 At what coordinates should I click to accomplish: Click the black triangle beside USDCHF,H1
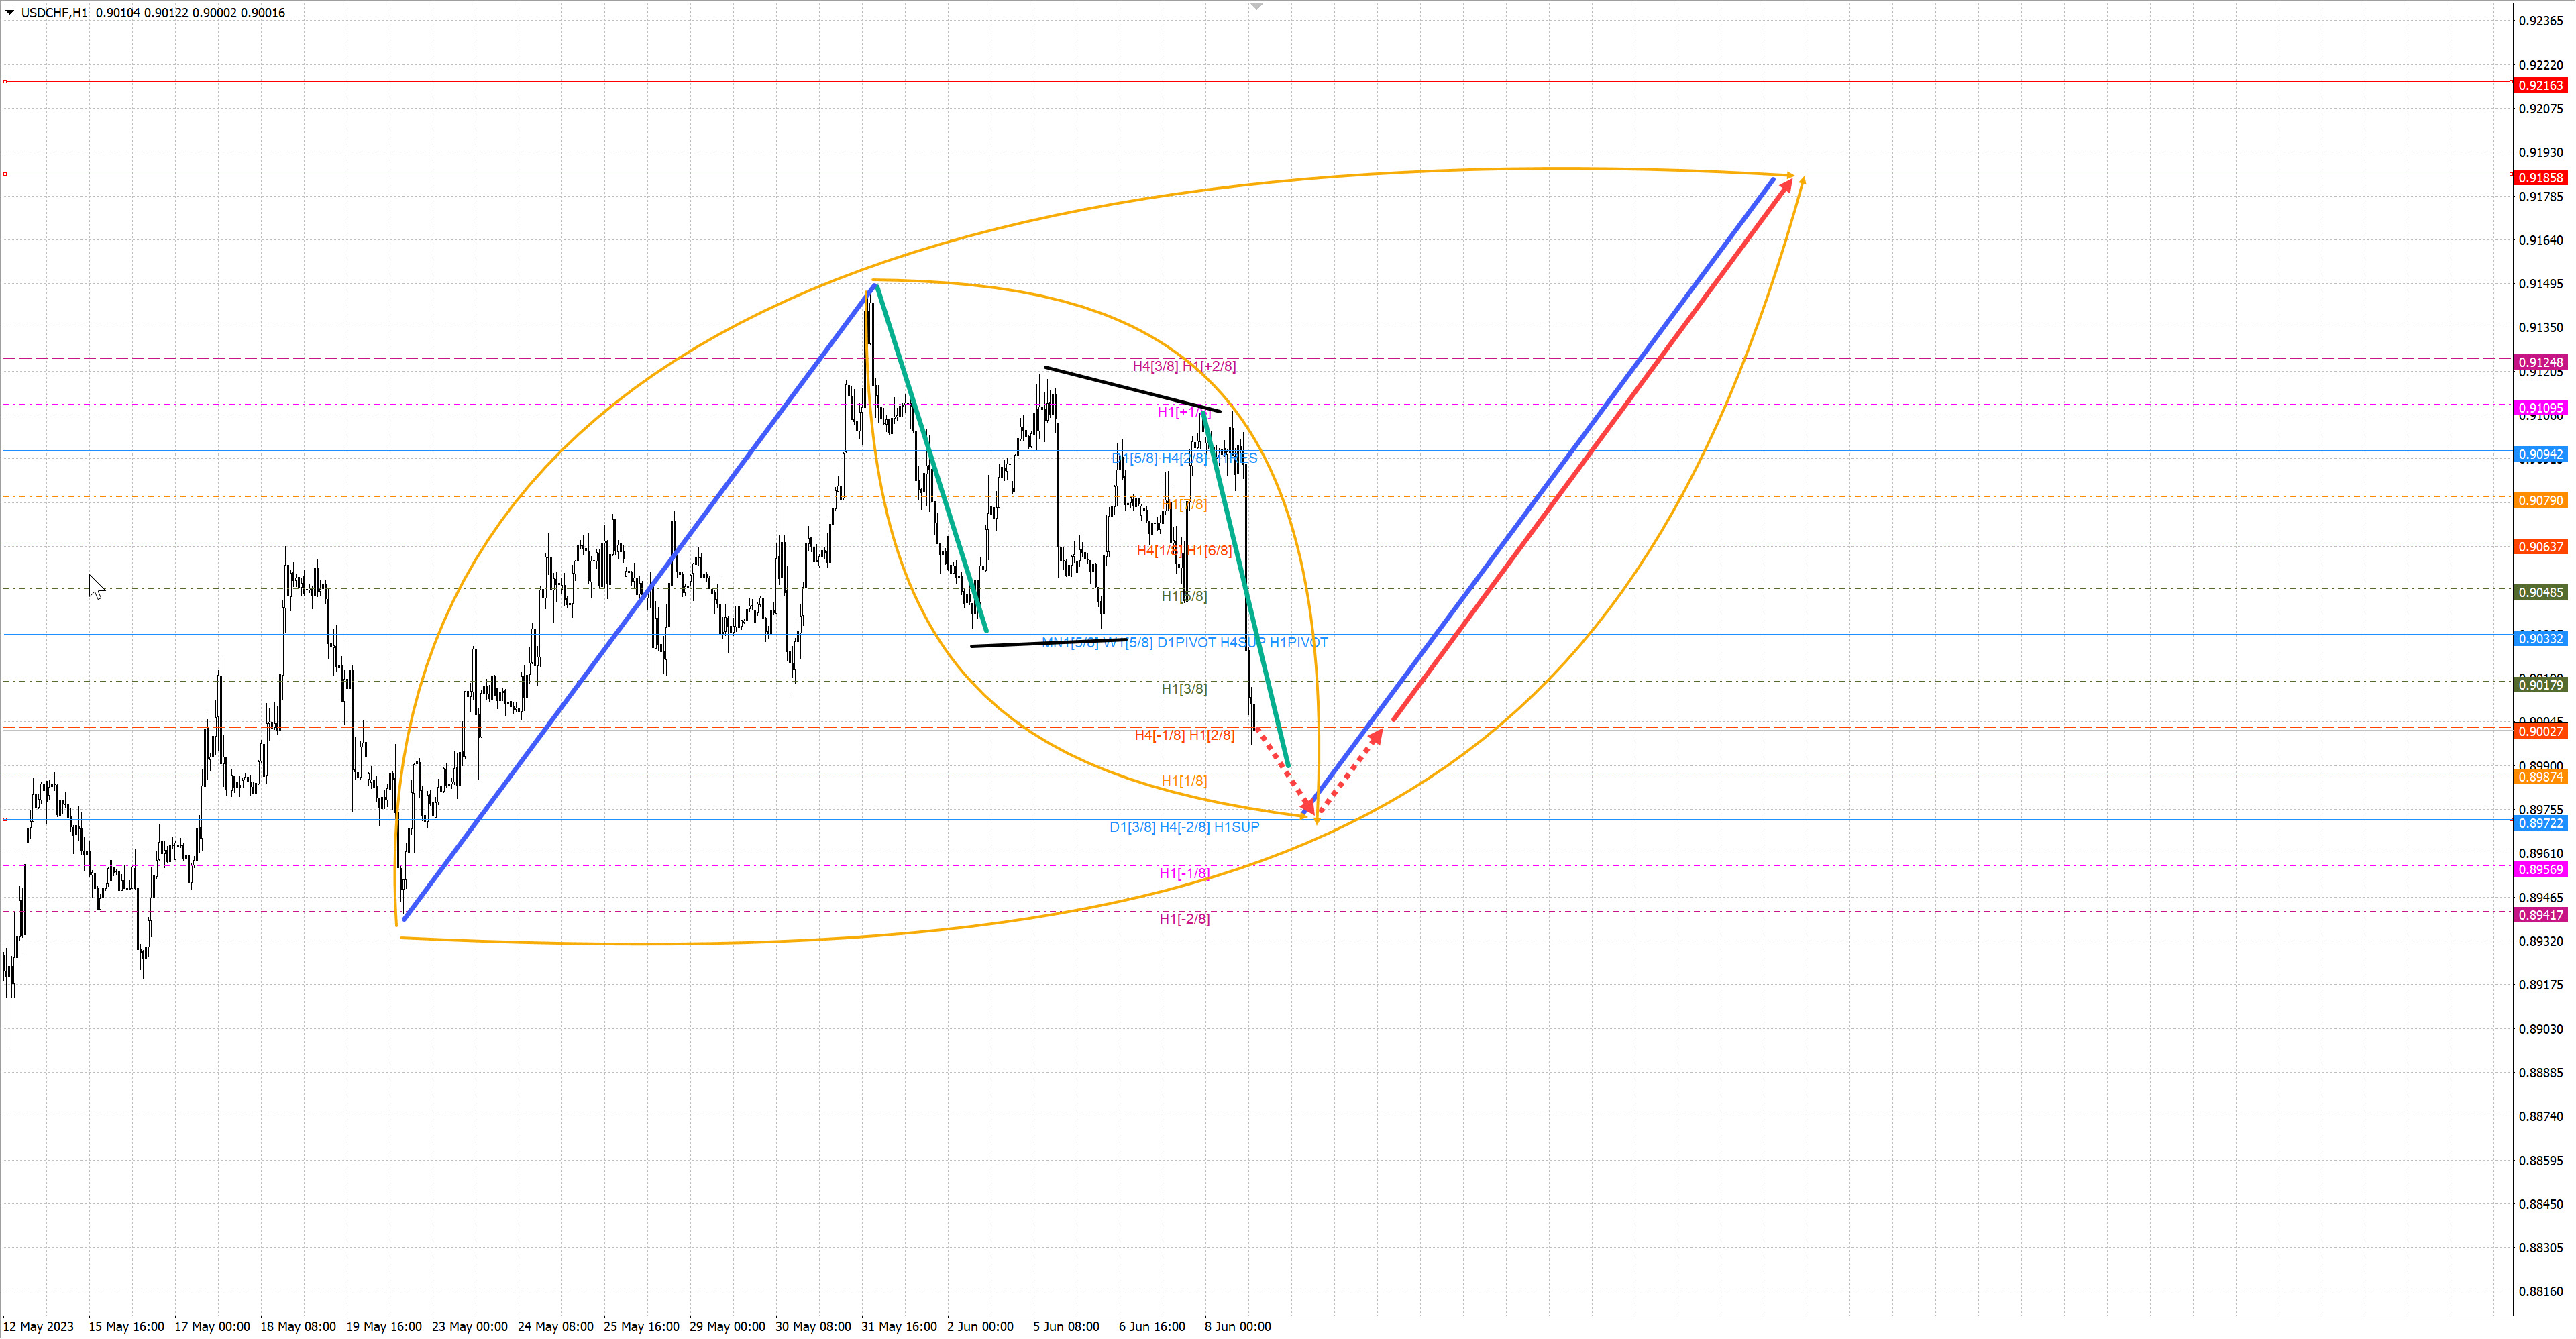pos(10,13)
